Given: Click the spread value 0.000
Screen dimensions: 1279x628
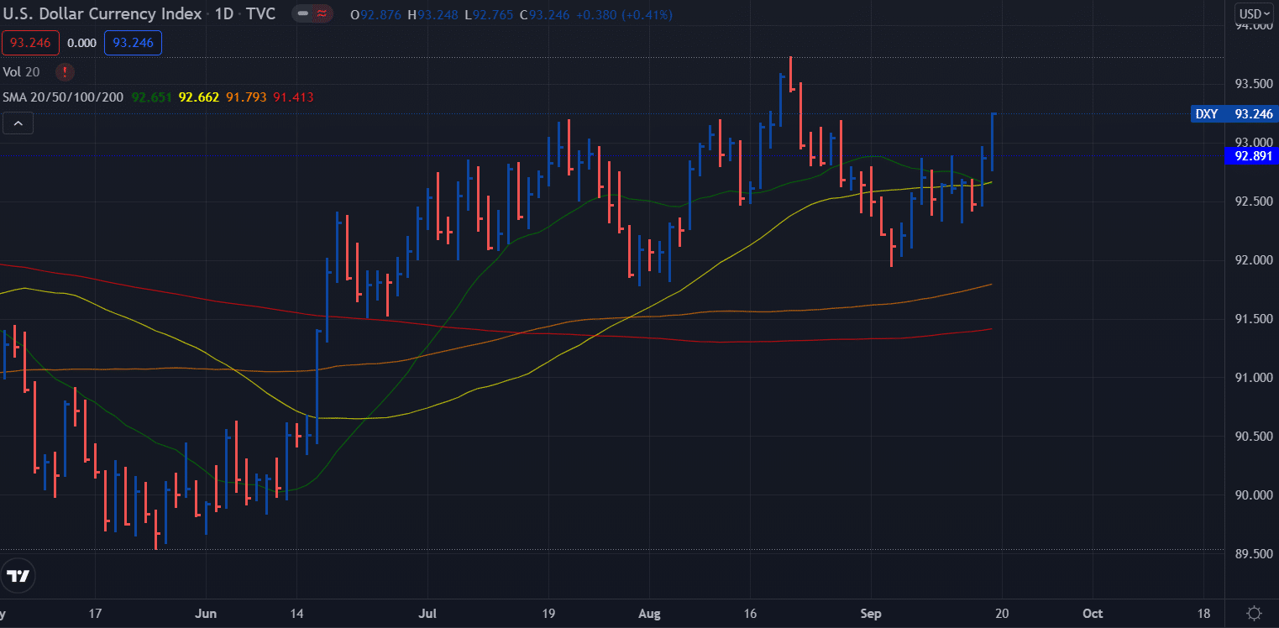Looking at the screenshot, I should click(82, 43).
